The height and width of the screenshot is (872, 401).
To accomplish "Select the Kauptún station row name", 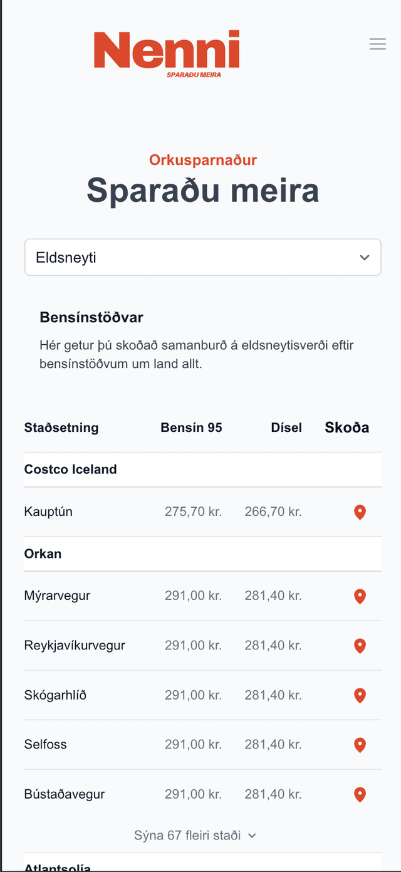I will tap(48, 512).
